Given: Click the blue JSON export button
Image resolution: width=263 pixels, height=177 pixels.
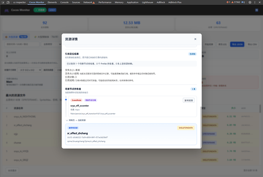Looking at the screenshot, I should coord(237,44).
